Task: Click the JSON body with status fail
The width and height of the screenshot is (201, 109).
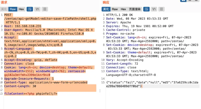Action: (x=152, y=84)
